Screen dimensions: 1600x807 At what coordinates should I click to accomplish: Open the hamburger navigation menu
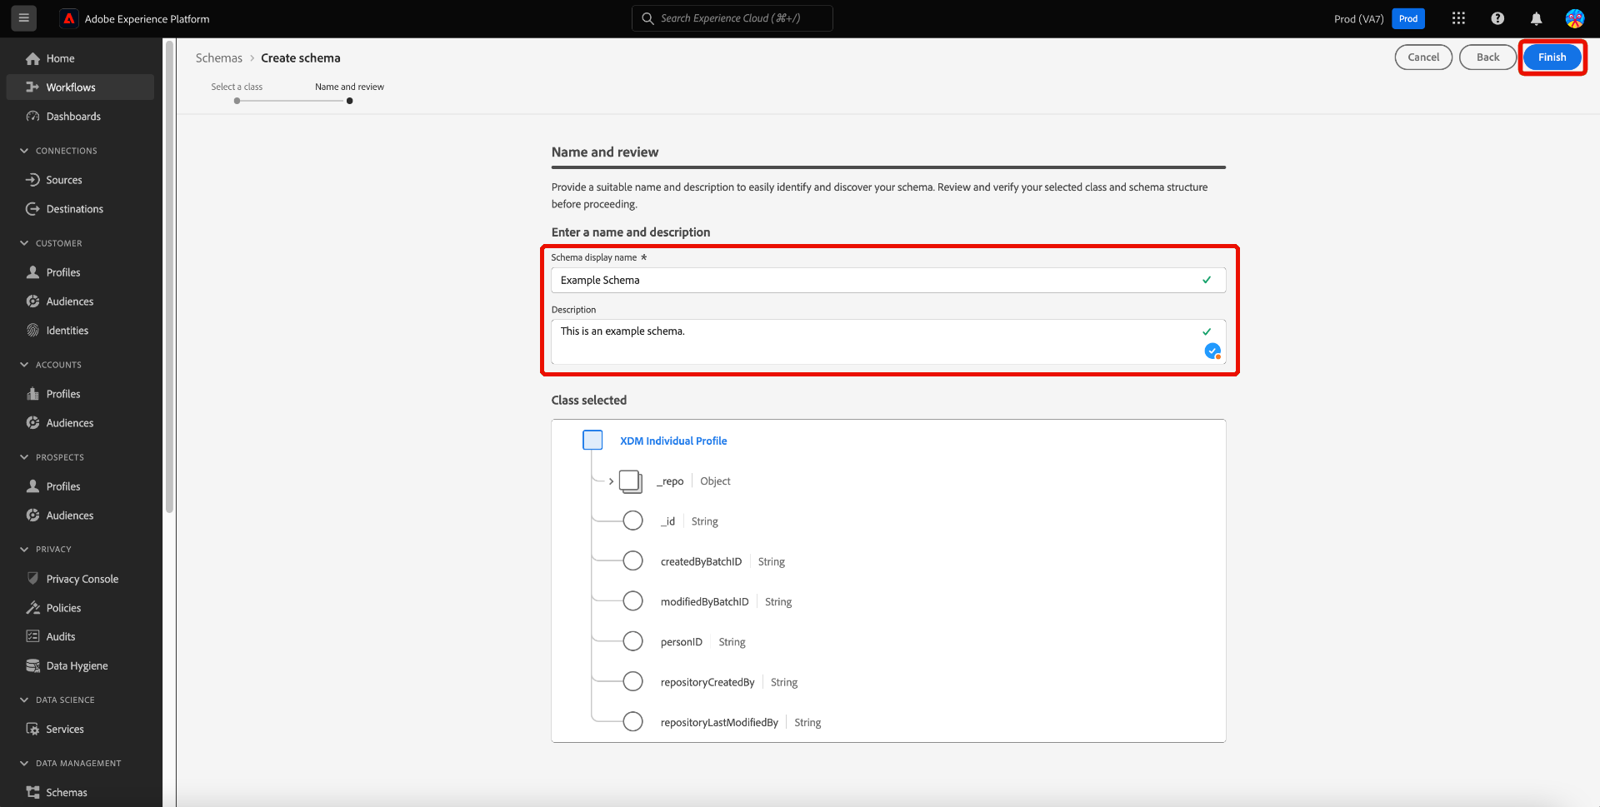(24, 18)
